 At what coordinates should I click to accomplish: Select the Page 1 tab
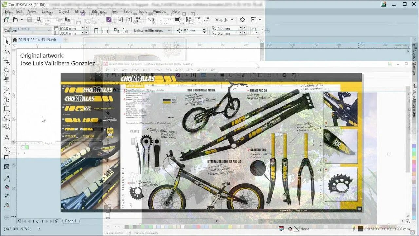70,221
